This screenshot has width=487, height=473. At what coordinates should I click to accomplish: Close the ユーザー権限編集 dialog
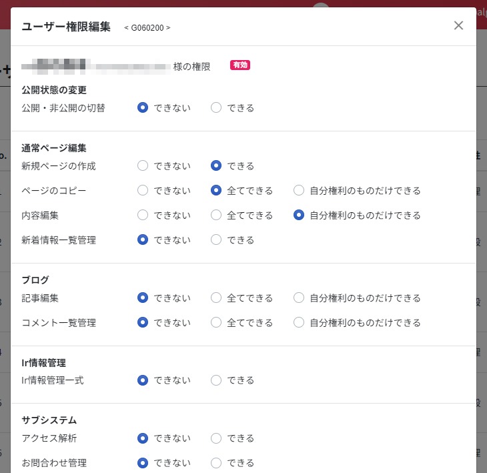458,25
